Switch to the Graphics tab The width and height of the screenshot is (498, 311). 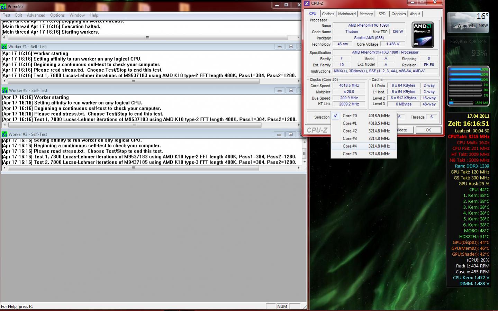[x=399, y=14]
